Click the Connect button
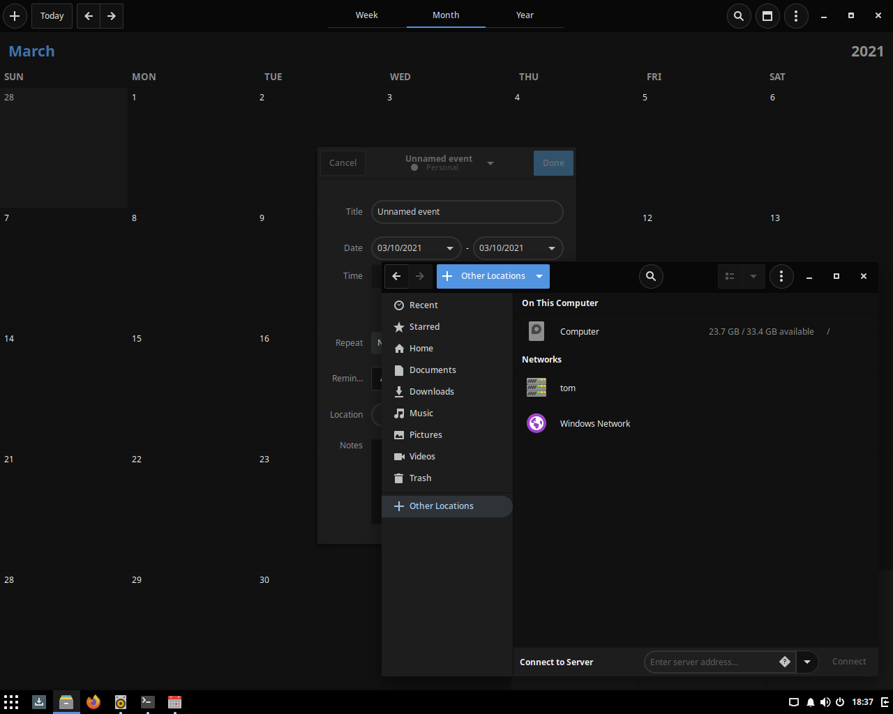Viewport: 893px width, 714px height. 849,662
